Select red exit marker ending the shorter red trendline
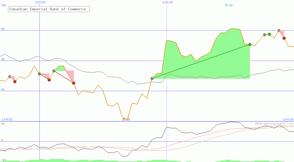Viewport: 294px width, 162px height. point(49,80)
